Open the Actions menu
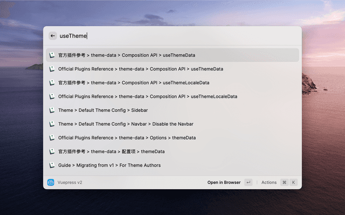 pyautogui.click(x=268, y=182)
